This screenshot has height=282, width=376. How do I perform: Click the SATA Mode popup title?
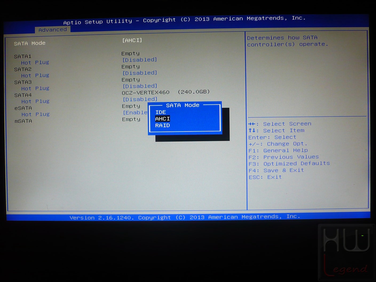pyautogui.click(x=183, y=105)
